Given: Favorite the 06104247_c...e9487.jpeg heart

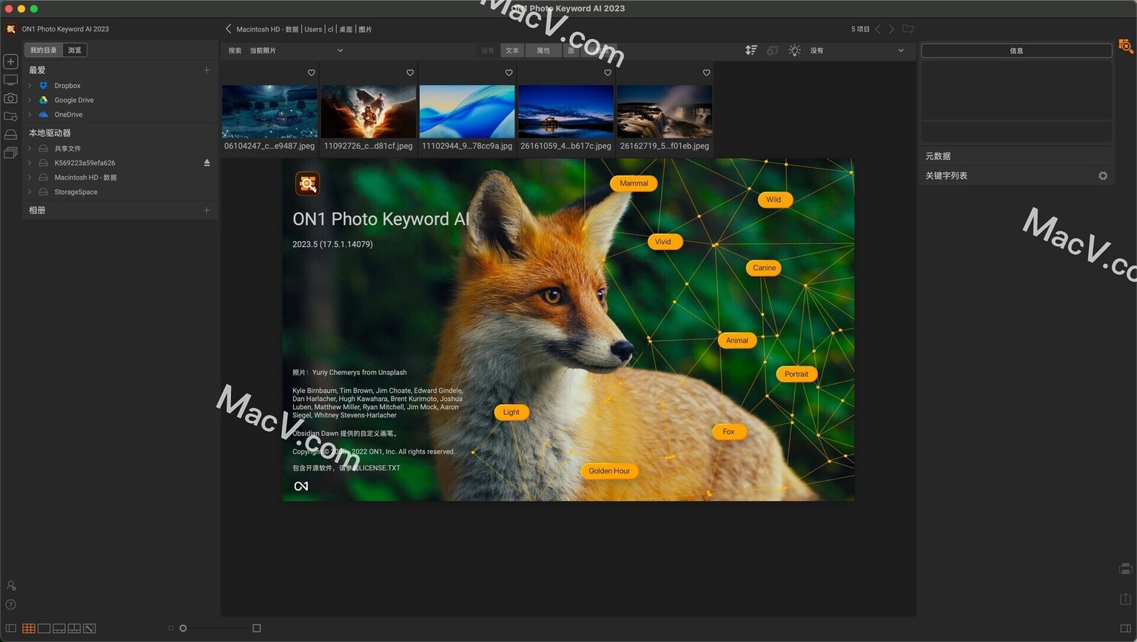Looking at the screenshot, I should 311,72.
